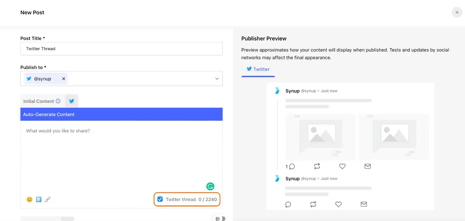
Task: Switch to the Twitter content tab
Action: point(72,101)
